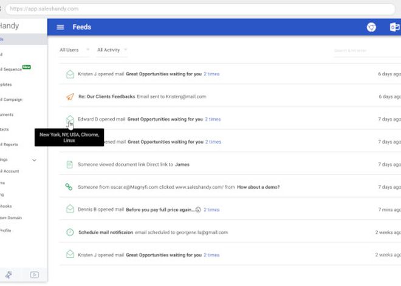The image size is (401, 286).
Task: Click opened-mail icon for first Kristen J row
Action: pos(70,74)
